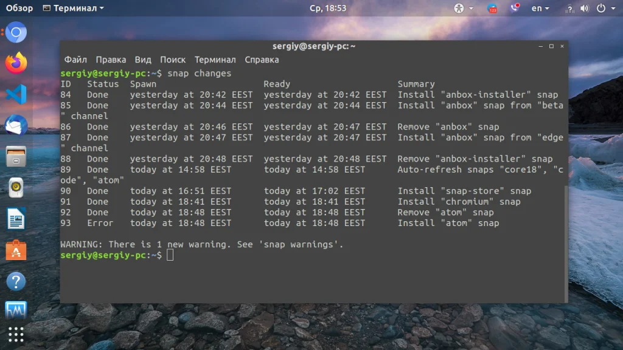Open Visual Studio Code in the dock

(16, 94)
